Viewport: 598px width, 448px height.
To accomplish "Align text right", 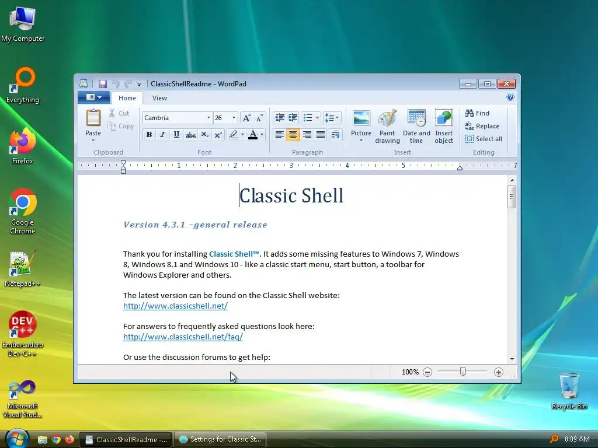I will pyautogui.click(x=307, y=135).
